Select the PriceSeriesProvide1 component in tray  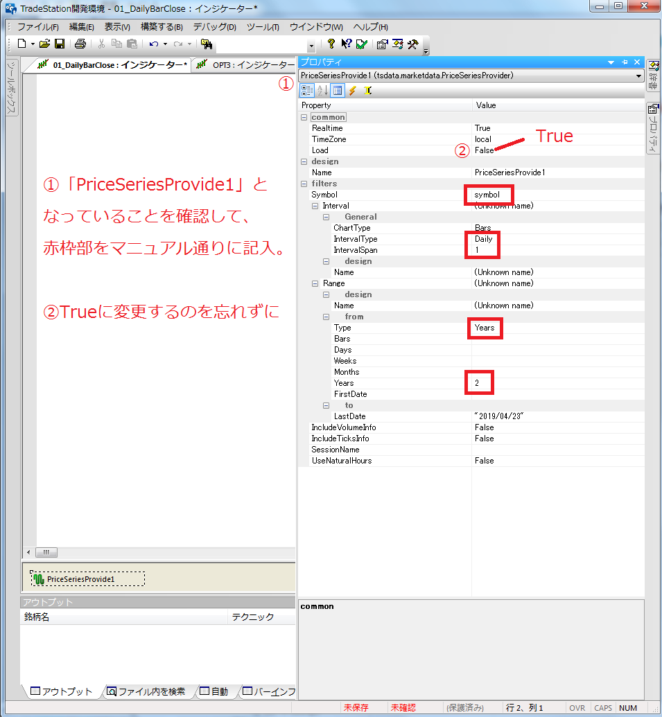[x=87, y=579]
